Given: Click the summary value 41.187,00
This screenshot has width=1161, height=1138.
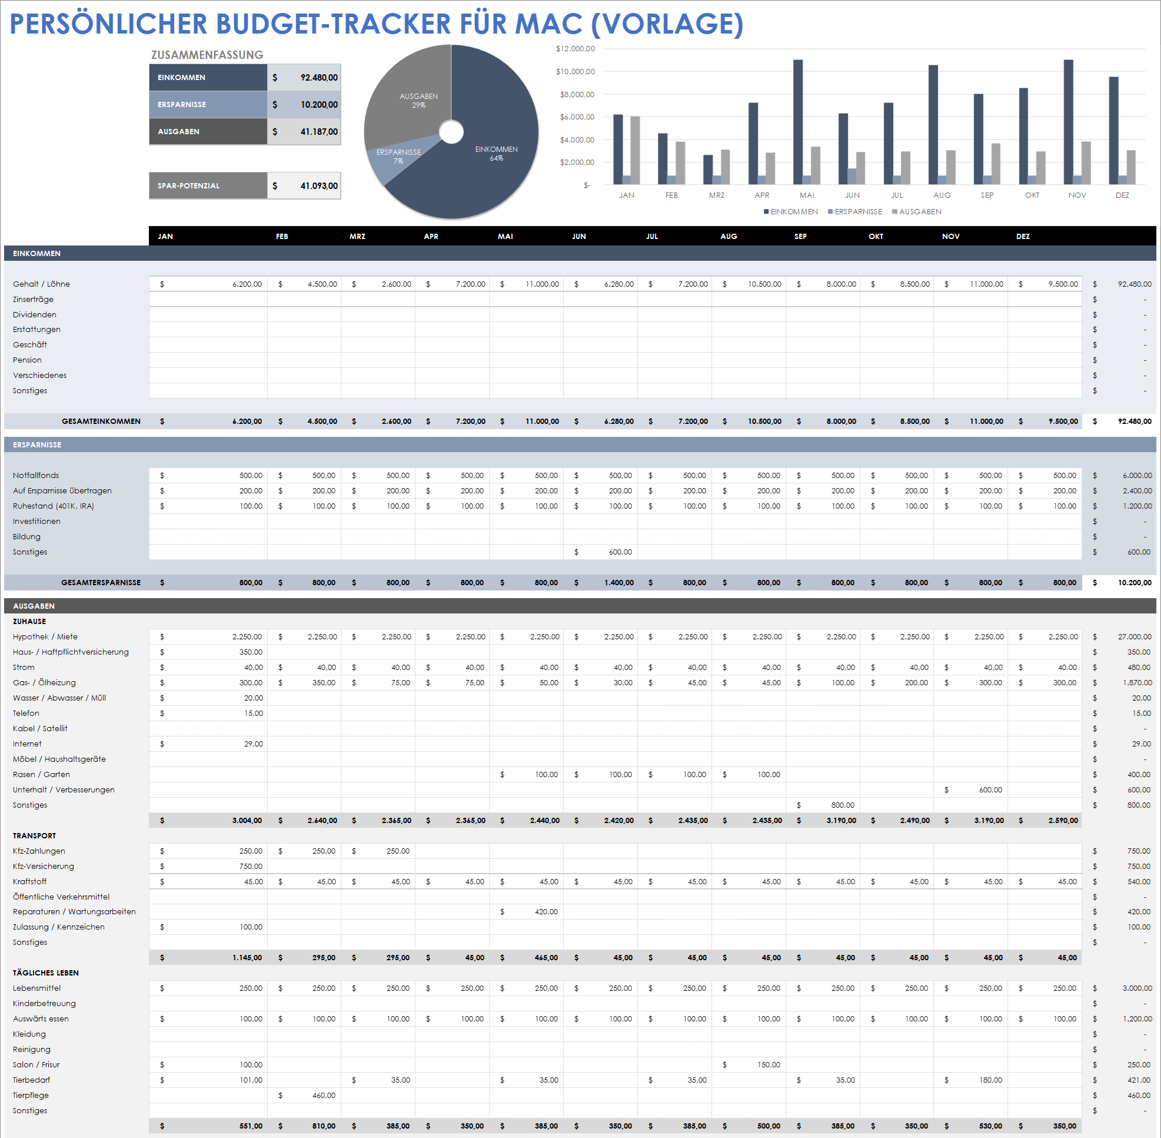Looking at the screenshot, I should 304,131.
